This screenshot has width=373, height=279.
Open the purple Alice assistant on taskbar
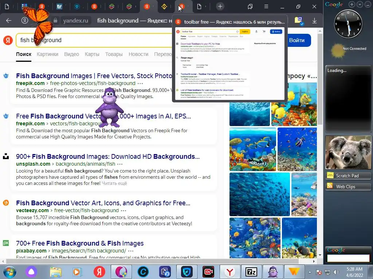coord(31,272)
